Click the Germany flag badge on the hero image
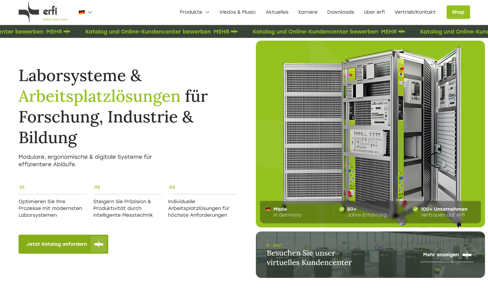This screenshot has width=488, height=288. coord(268,209)
